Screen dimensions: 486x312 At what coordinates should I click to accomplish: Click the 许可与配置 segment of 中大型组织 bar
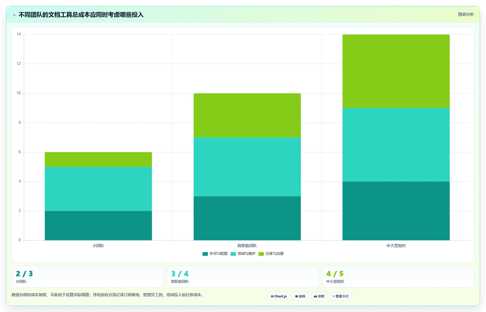[396, 211]
